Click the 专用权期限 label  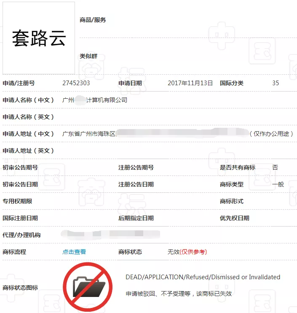pos(17,201)
